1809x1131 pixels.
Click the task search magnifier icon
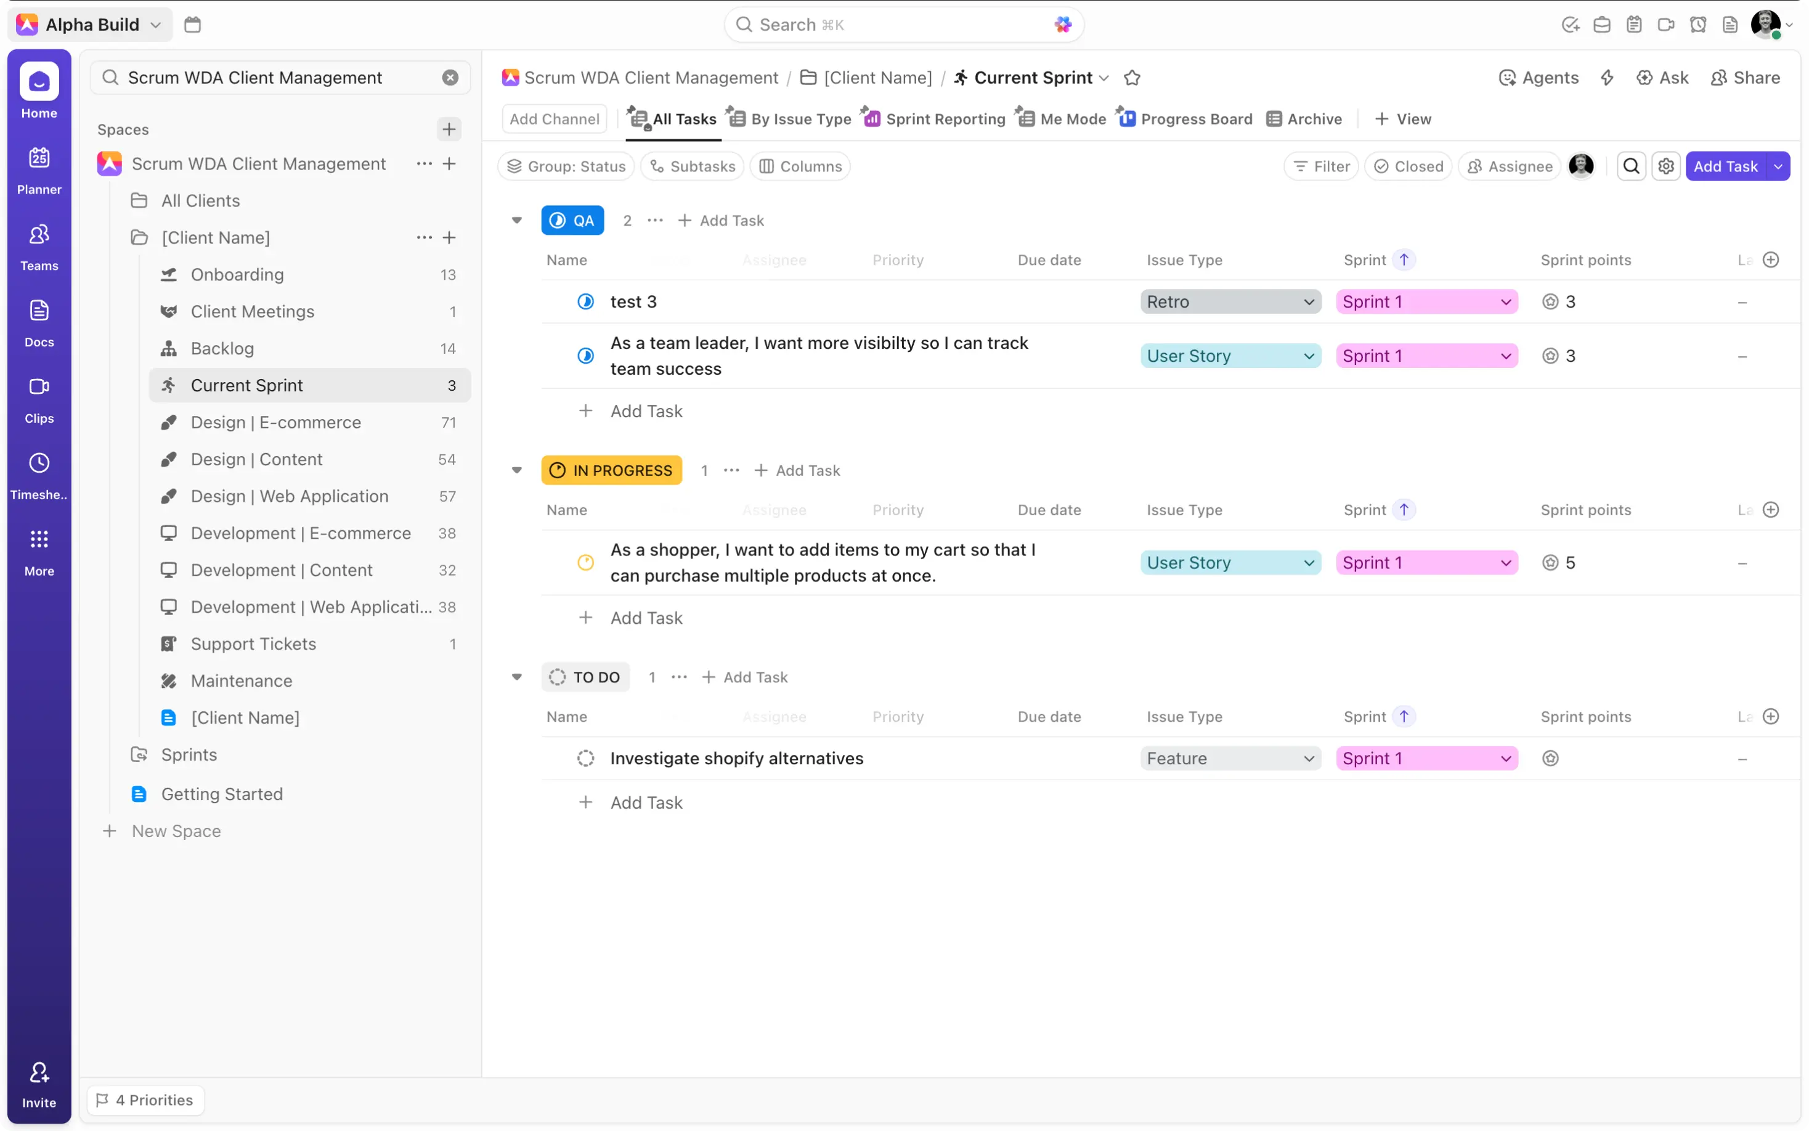click(x=1631, y=166)
